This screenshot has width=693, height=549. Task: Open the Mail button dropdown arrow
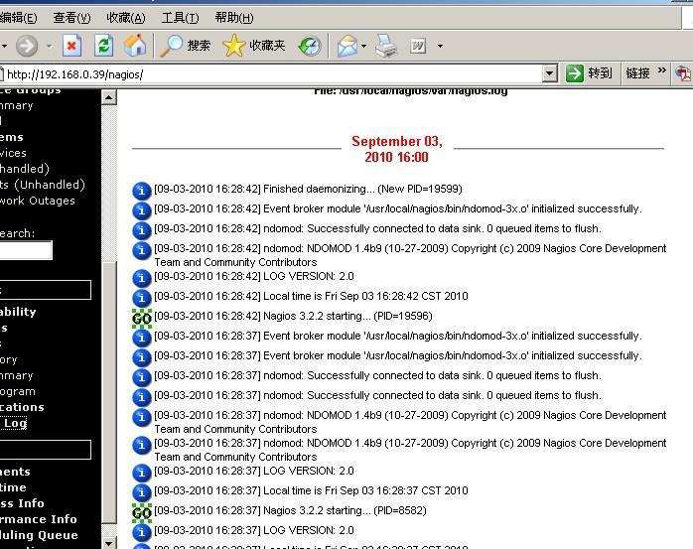pyautogui.click(x=363, y=46)
